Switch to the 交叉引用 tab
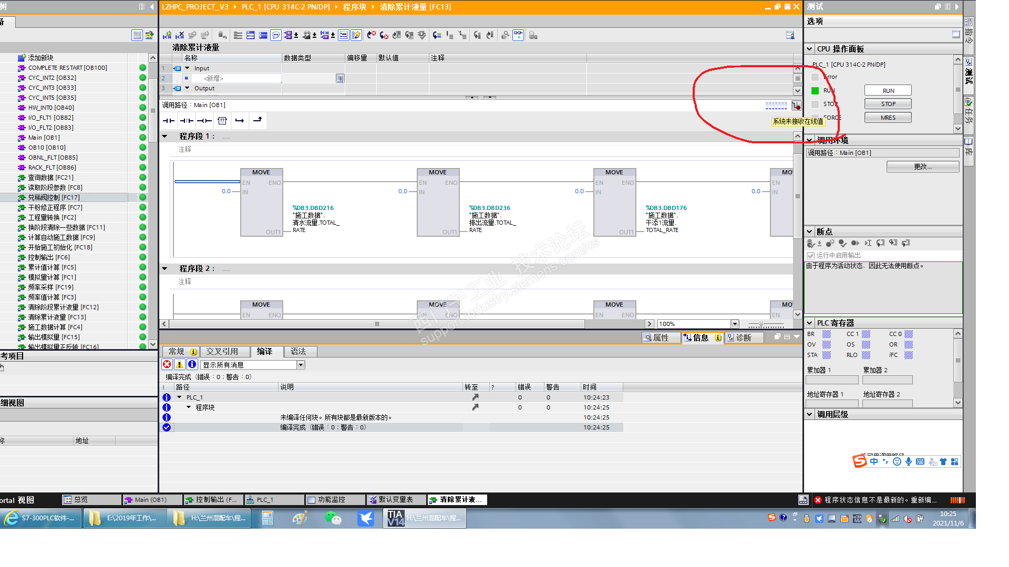The image size is (1009, 567). pyautogui.click(x=222, y=351)
